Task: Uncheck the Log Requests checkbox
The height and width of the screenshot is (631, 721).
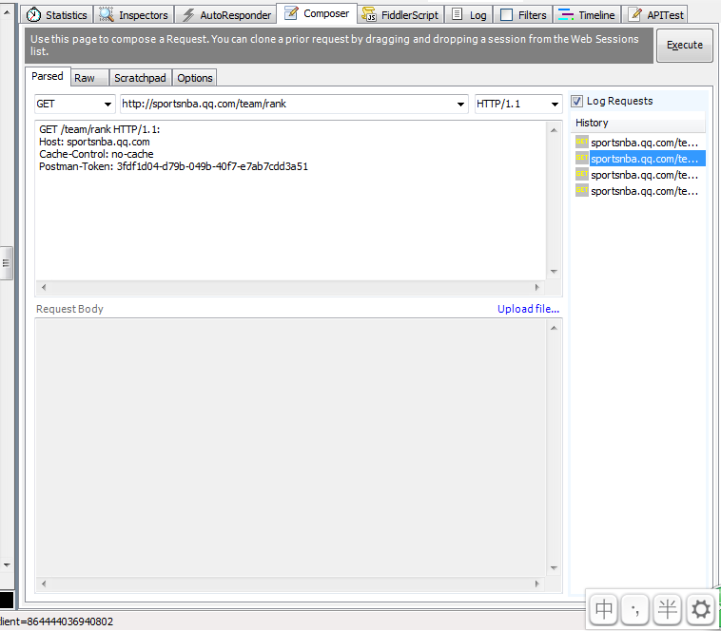Action: pyautogui.click(x=577, y=101)
